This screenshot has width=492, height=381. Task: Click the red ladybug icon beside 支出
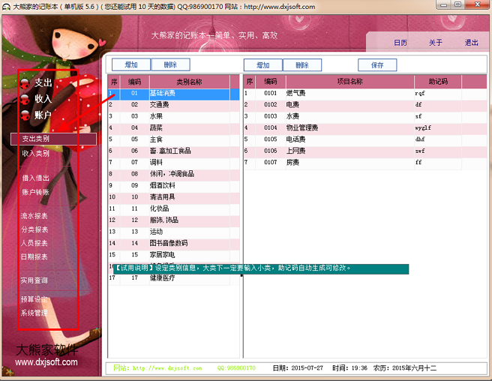[25, 83]
